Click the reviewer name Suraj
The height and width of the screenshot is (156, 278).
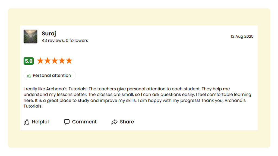[x=49, y=34]
